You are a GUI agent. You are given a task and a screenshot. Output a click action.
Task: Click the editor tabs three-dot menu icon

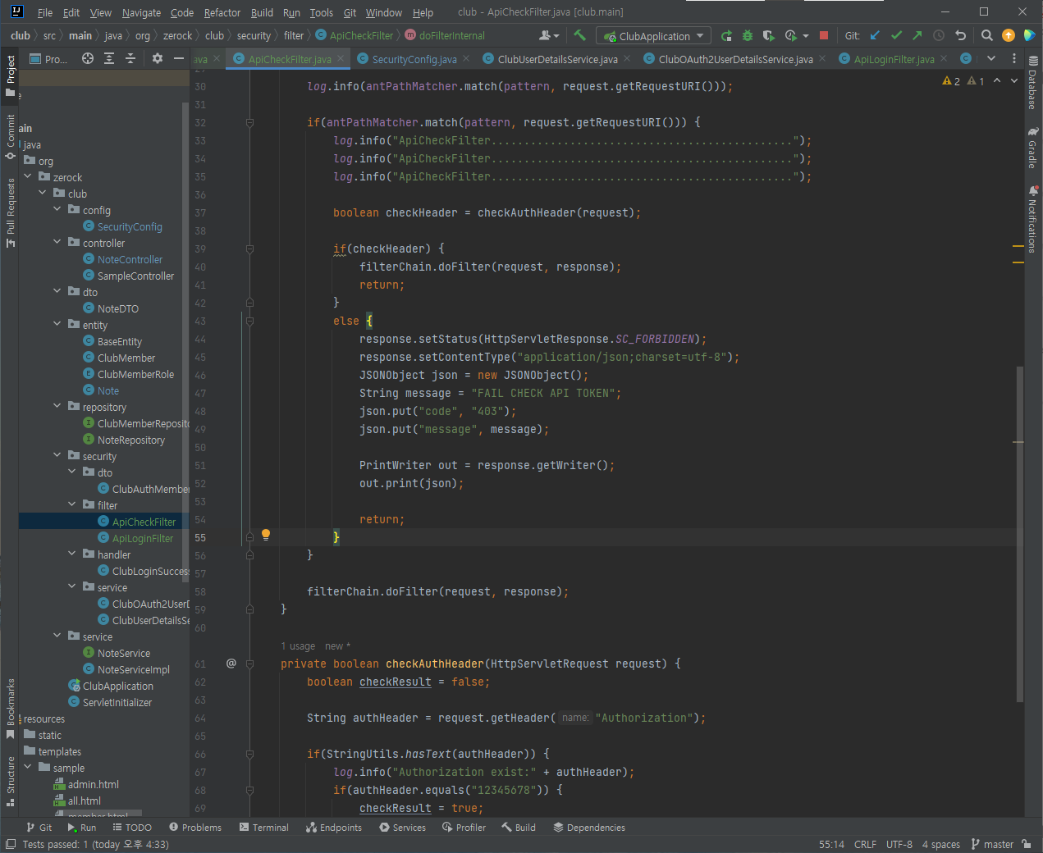click(x=1014, y=58)
